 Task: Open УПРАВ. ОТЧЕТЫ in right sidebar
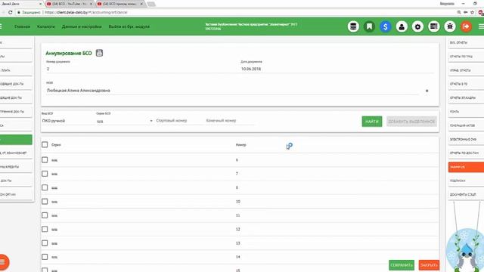(466, 70)
